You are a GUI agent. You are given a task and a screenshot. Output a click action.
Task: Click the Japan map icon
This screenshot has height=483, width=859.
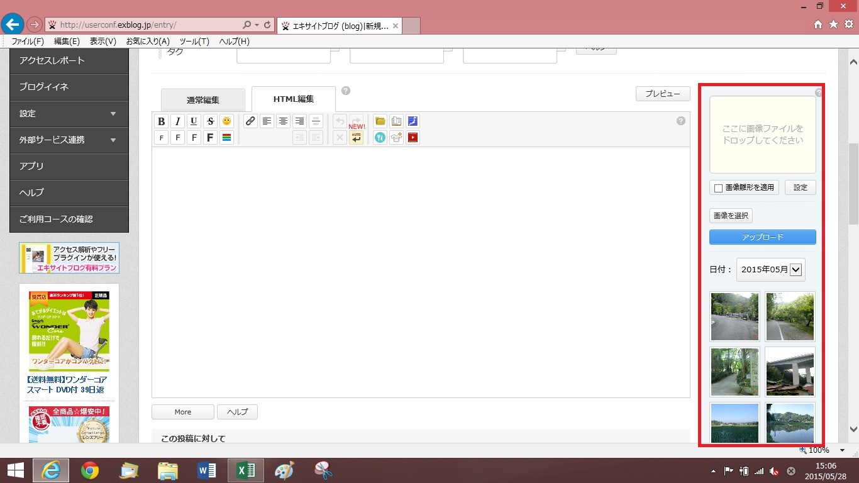[x=413, y=121]
